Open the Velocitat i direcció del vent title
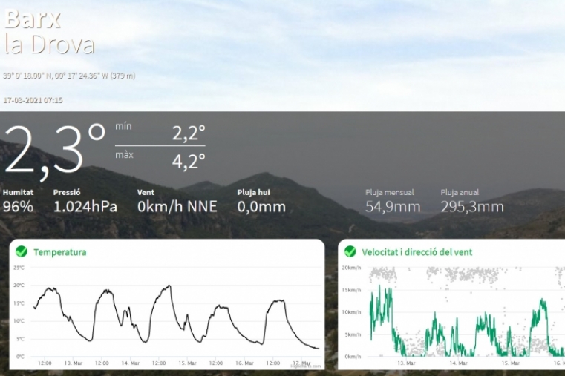This screenshot has width=565, height=376. [x=417, y=252]
